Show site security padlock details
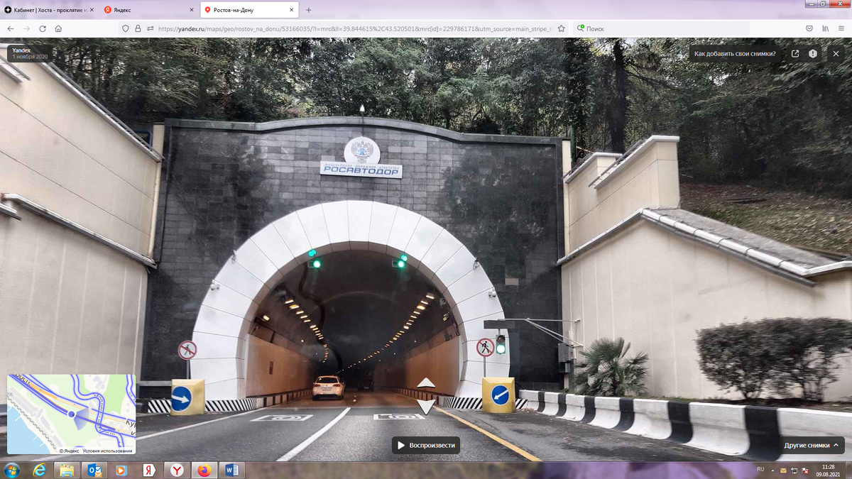The width and height of the screenshot is (852, 479). pyautogui.click(x=138, y=28)
